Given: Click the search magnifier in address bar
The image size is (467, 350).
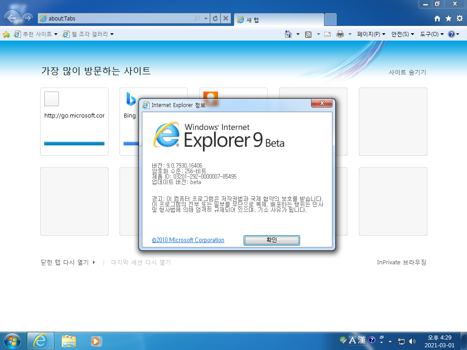Looking at the screenshot, I should (x=197, y=18).
